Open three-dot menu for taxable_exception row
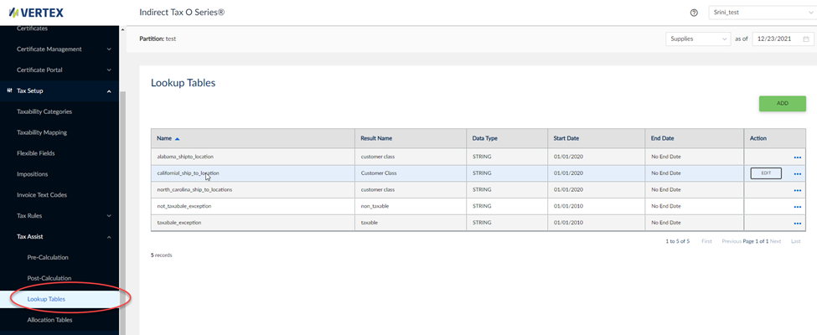This screenshot has width=817, height=335. click(x=797, y=223)
